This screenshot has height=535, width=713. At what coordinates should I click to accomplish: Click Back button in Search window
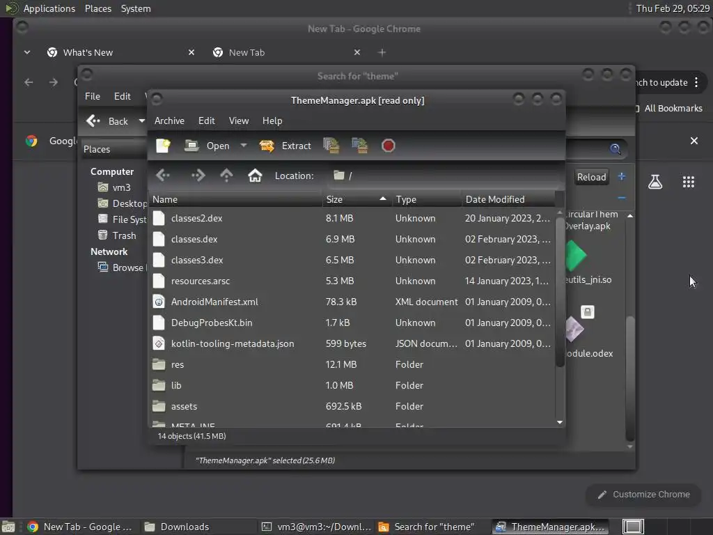107,121
